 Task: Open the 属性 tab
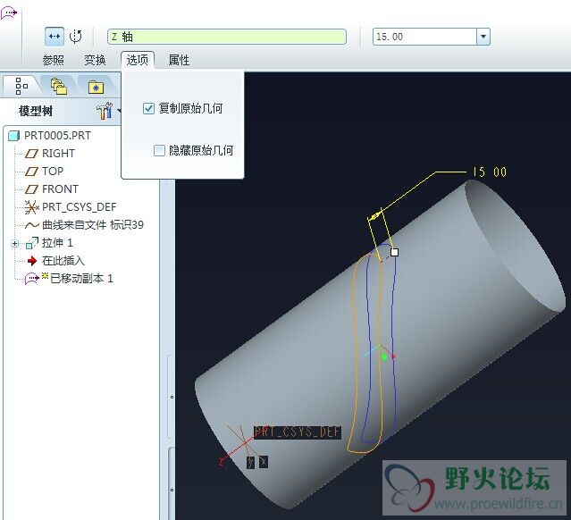(x=179, y=60)
